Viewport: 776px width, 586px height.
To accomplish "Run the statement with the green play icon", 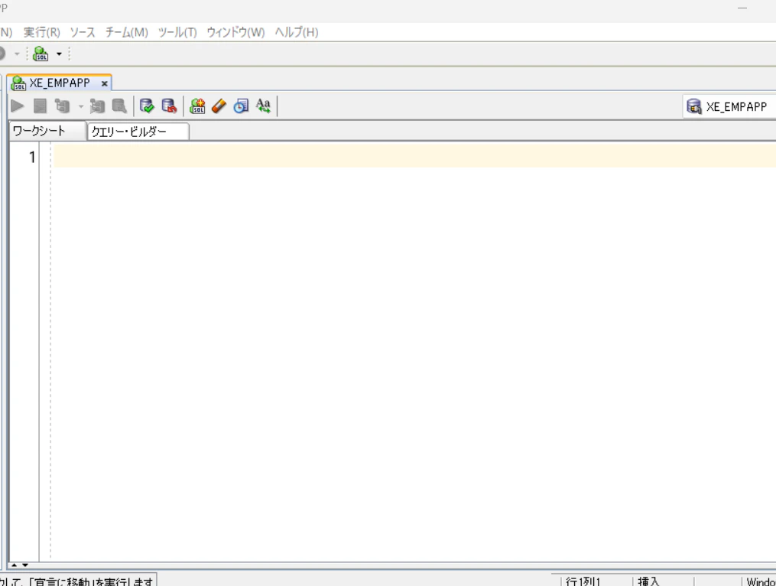I will pos(18,106).
